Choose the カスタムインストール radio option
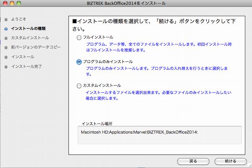Screen dimensions: 252x168 (x=79, y=86)
